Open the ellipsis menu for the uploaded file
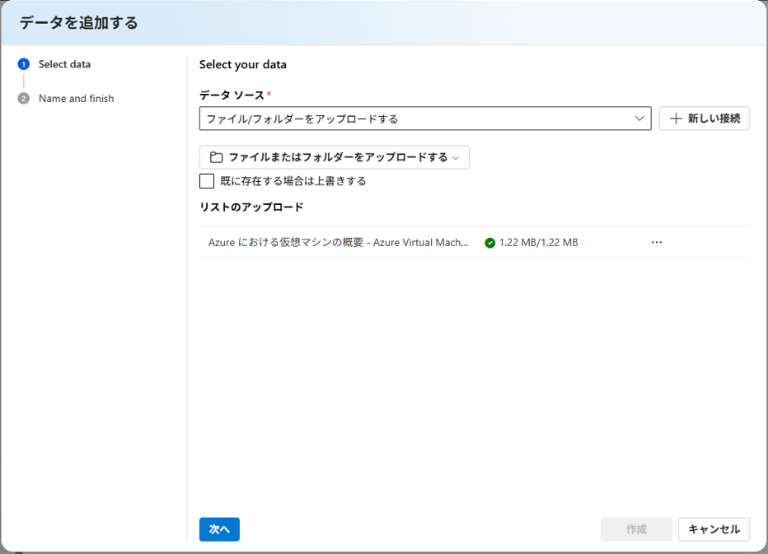This screenshot has width=768, height=554. 657,243
